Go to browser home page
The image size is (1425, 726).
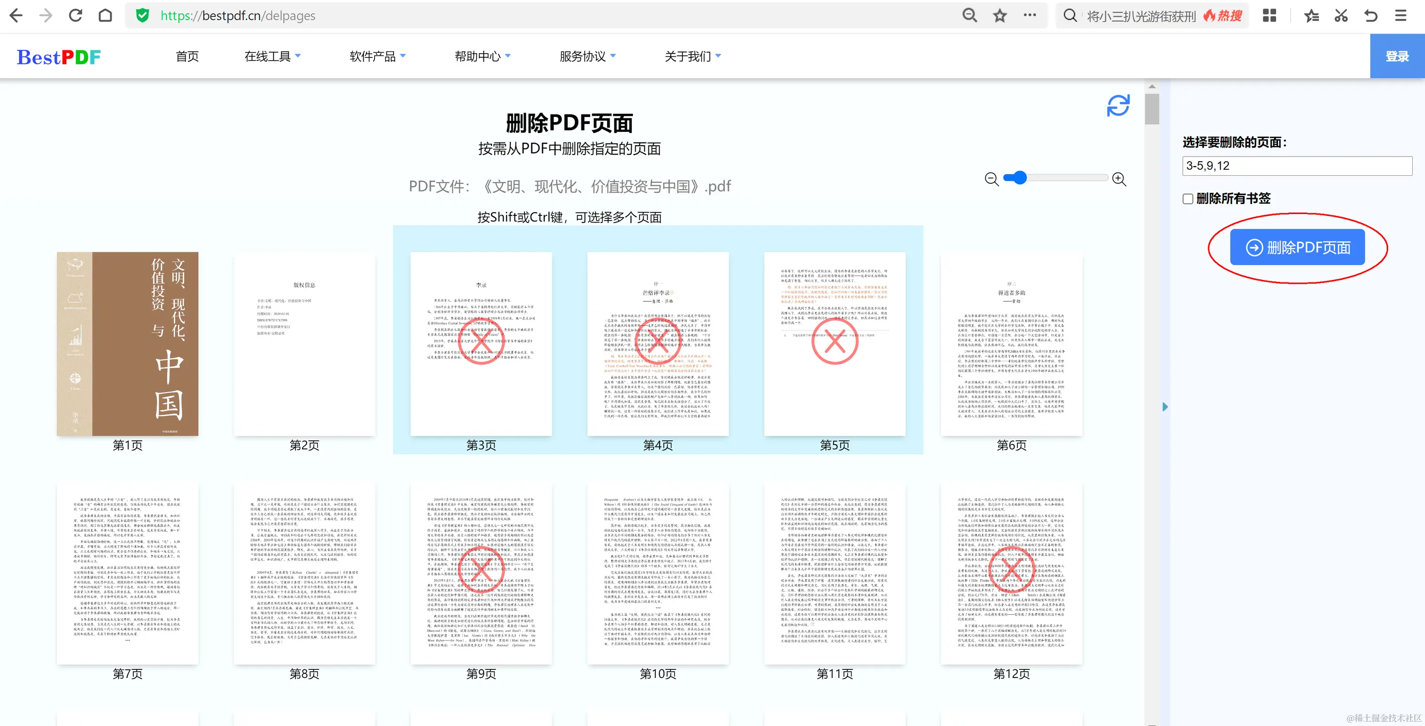(x=105, y=16)
